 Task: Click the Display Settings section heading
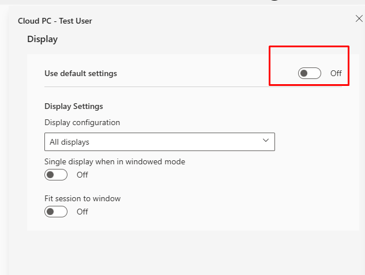pyautogui.click(x=74, y=106)
